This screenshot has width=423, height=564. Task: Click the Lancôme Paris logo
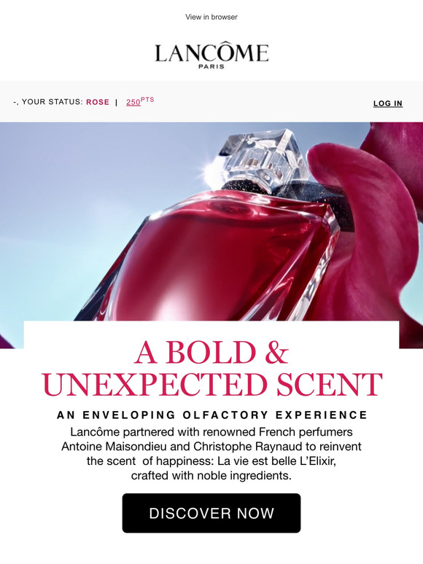211,56
